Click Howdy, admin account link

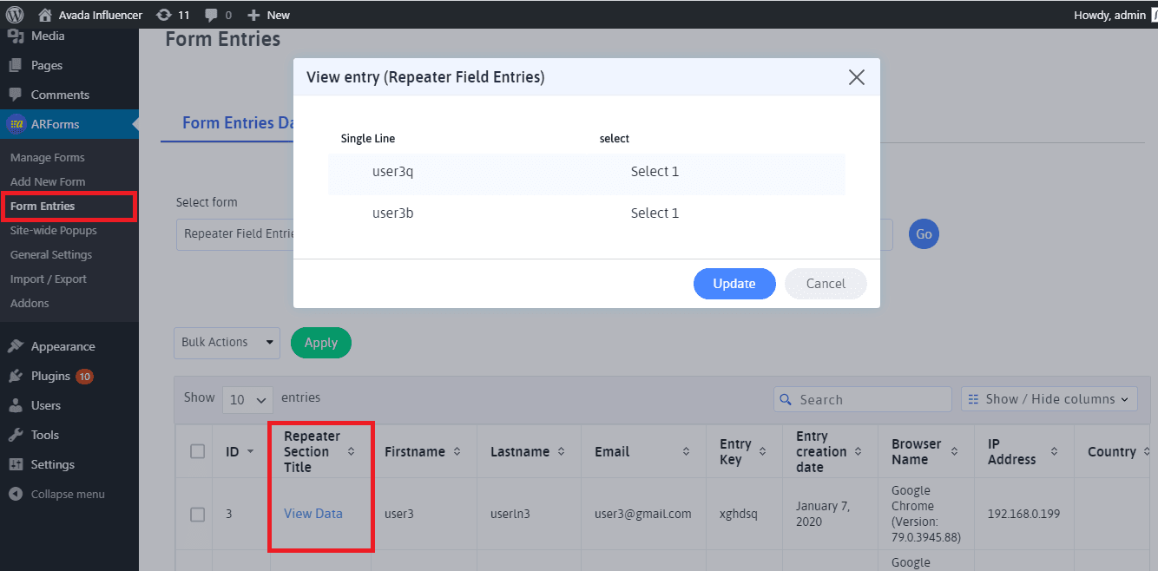pyautogui.click(x=1109, y=15)
